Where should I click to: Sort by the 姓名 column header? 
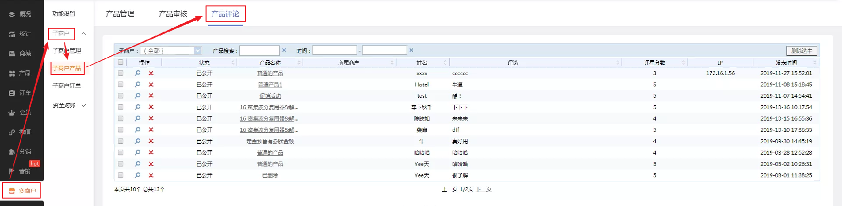click(x=422, y=63)
